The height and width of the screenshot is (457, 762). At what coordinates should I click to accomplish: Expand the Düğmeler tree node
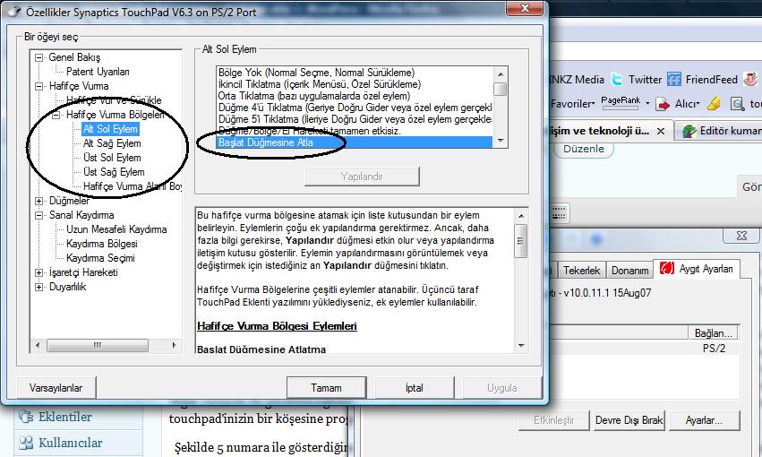click(x=39, y=201)
